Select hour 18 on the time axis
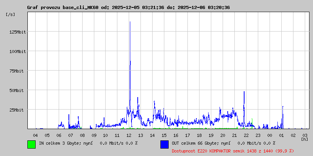The height and width of the screenshot is (156, 313). pos(199,135)
